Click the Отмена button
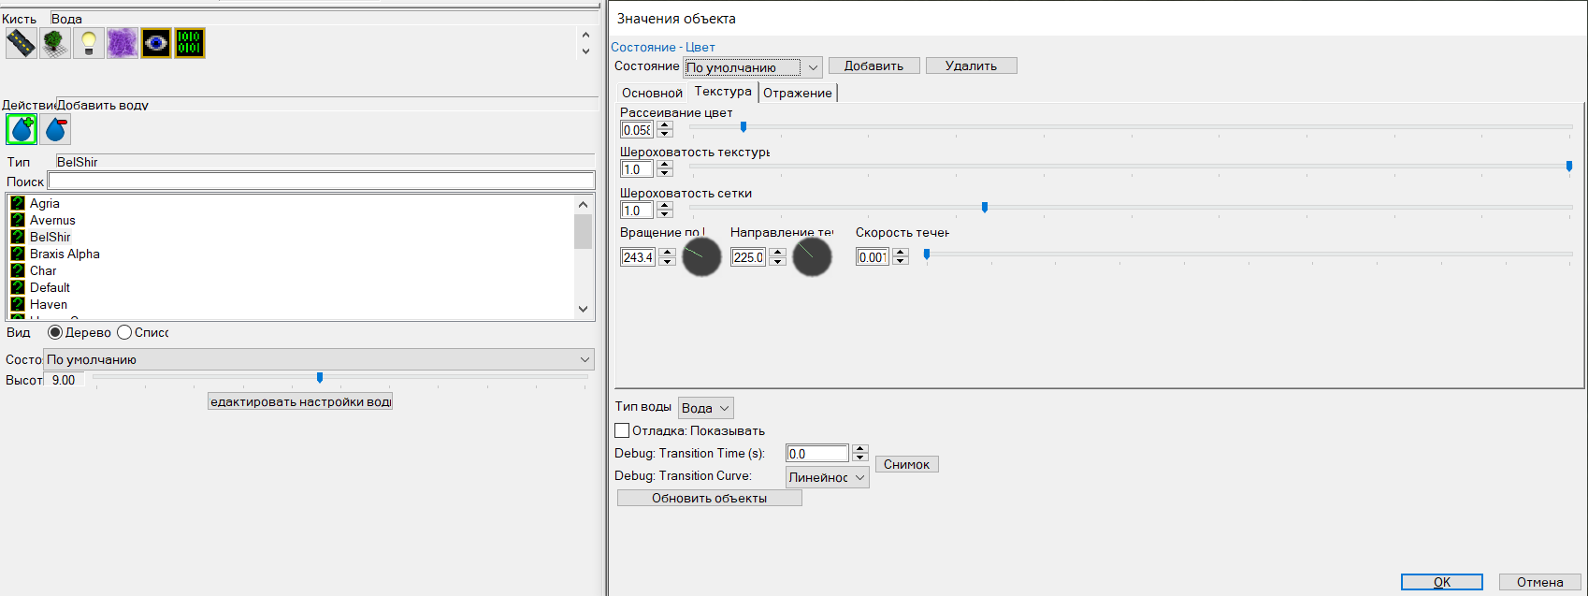Image resolution: width=1588 pixels, height=596 pixels. 1539,582
